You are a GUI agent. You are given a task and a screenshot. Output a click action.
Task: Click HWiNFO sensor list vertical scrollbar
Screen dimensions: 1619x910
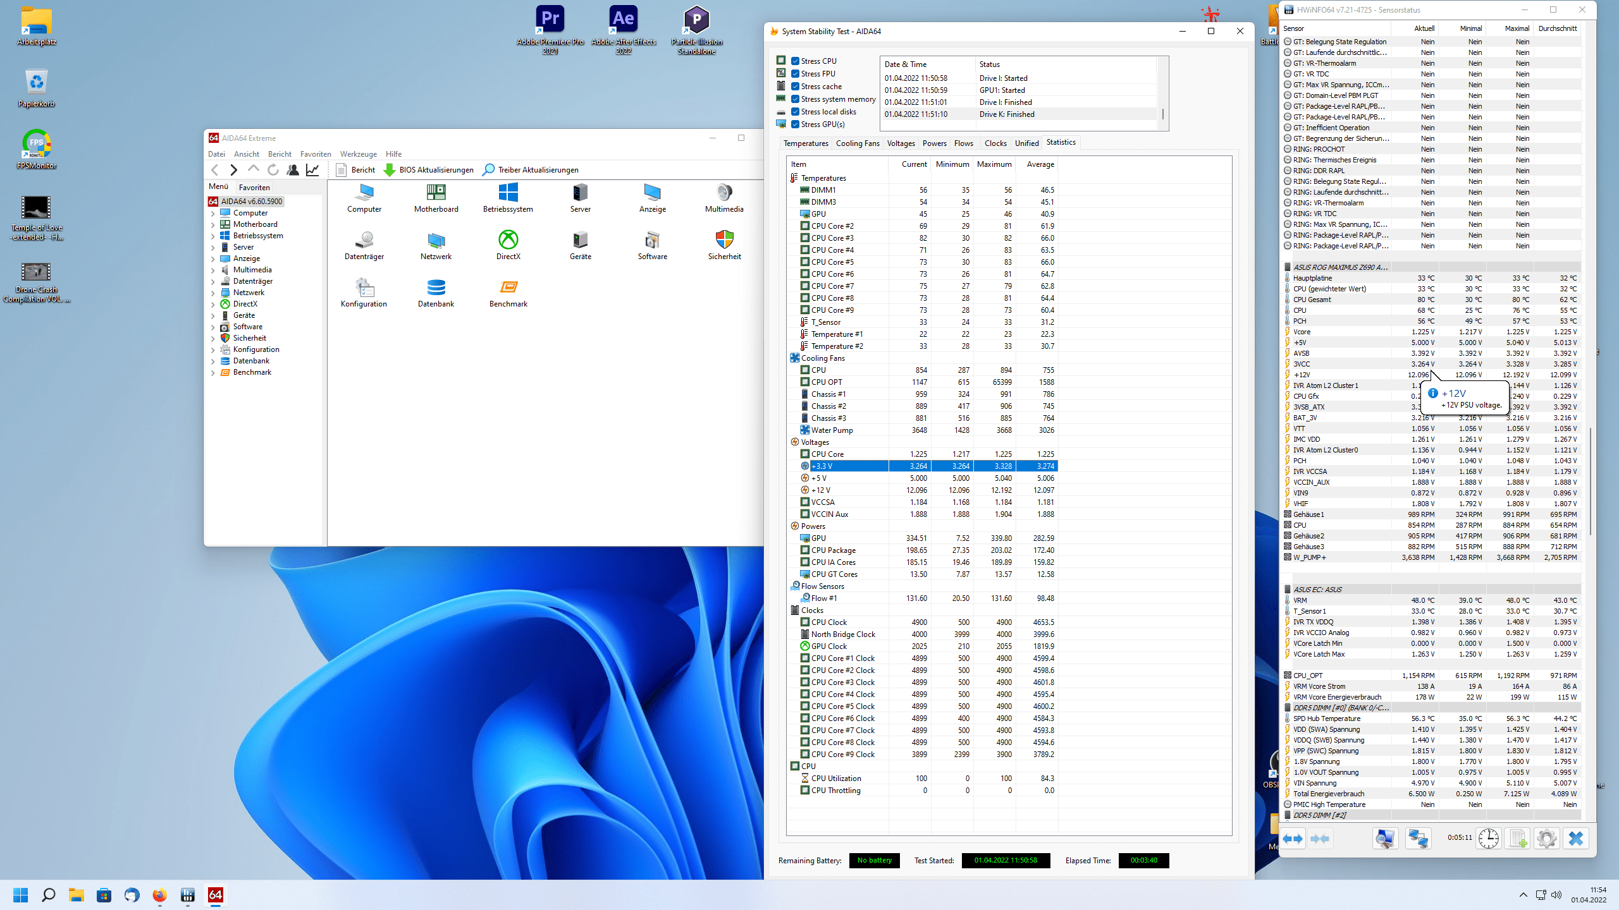(1591, 480)
